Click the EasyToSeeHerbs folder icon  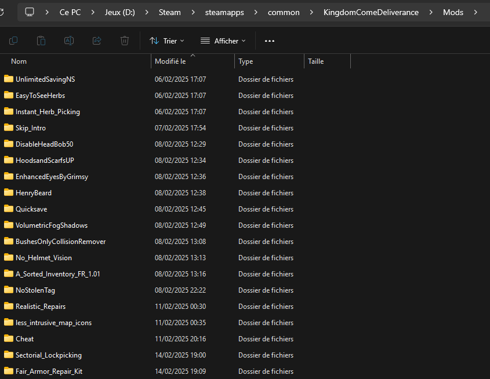pyautogui.click(x=9, y=95)
